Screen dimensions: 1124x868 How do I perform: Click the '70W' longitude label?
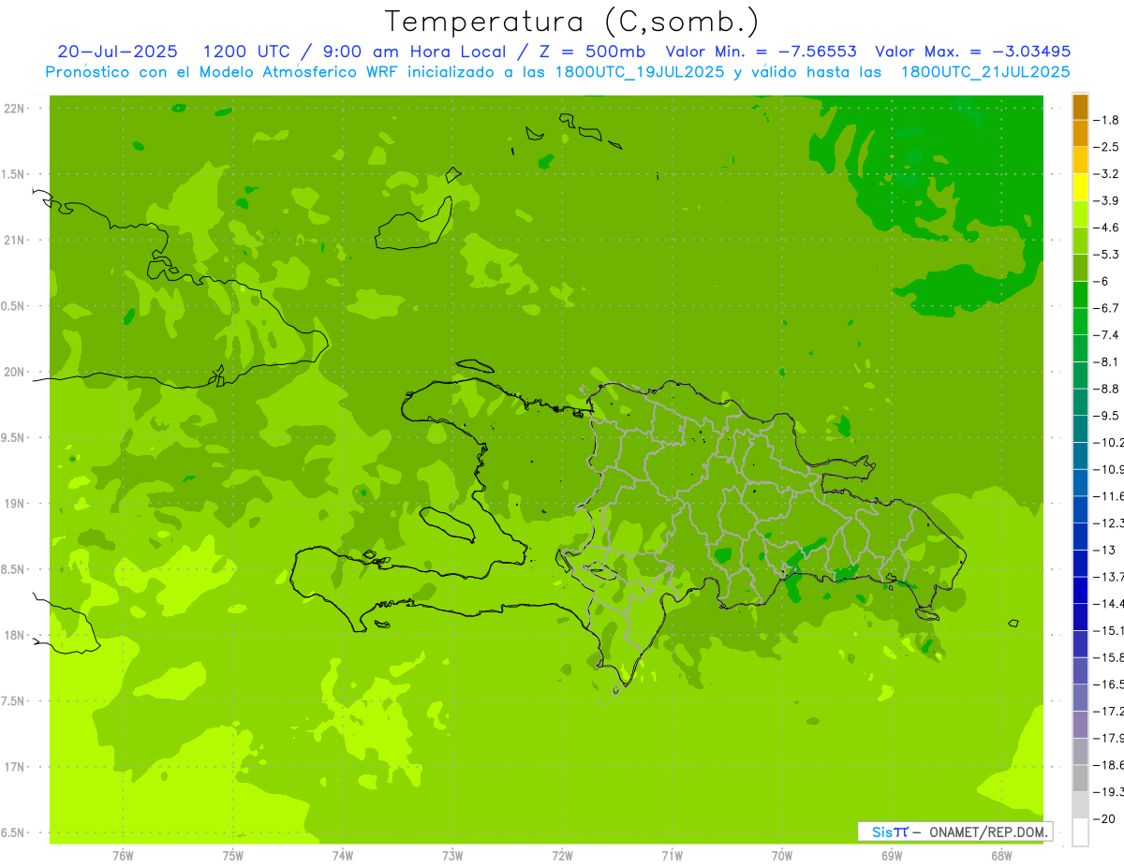point(782,855)
